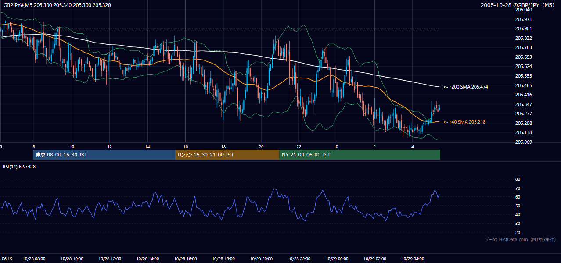Click hour tick 4 below price chart
The width and height of the screenshot is (561, 263).
click(x=413, y=146)
